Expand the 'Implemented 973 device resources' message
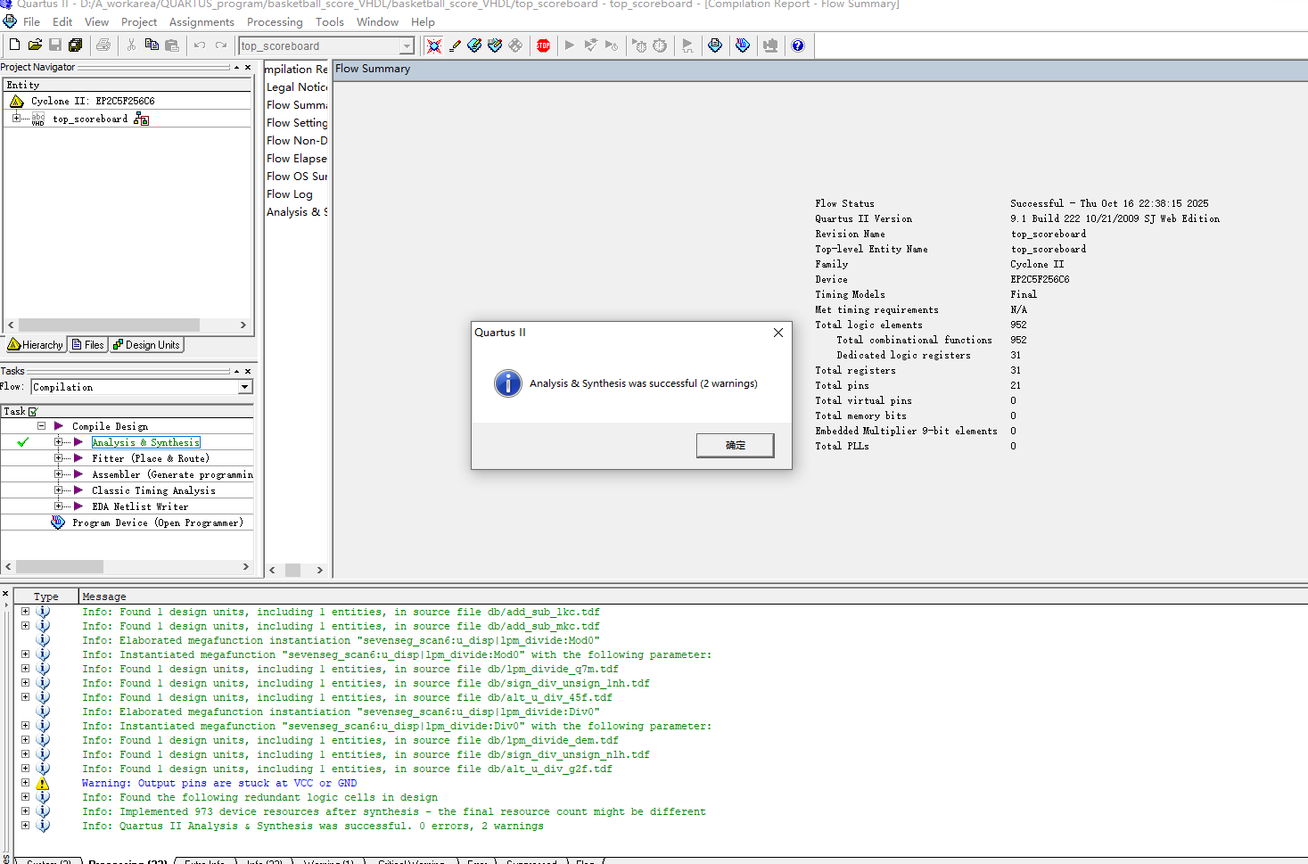Screen dimensions: 1308x864 click(25, 811)
